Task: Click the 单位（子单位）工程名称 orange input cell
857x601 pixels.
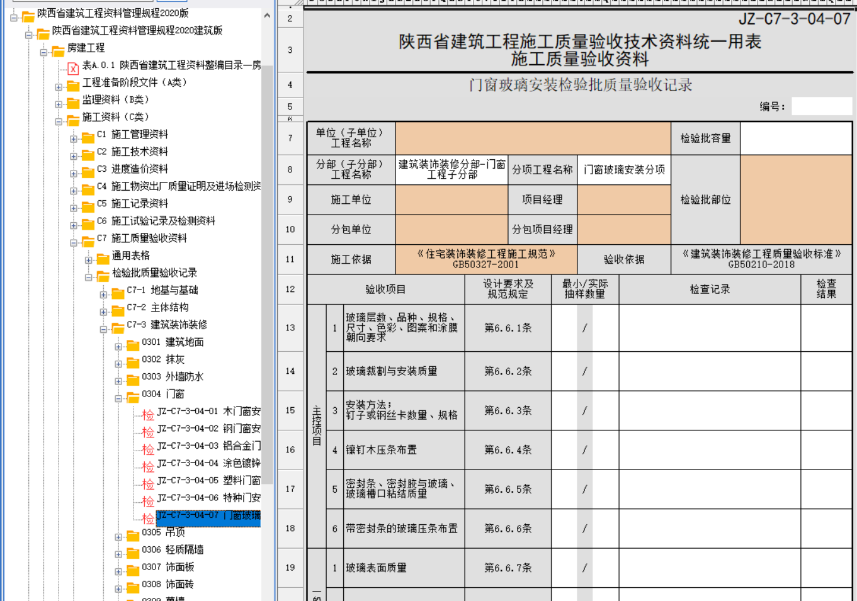Action: point(533,138)
